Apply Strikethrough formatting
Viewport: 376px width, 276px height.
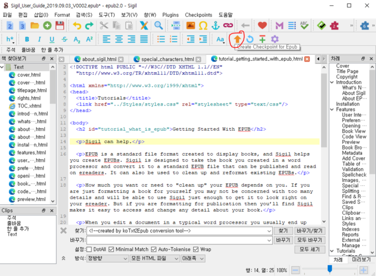coord(64,39)
